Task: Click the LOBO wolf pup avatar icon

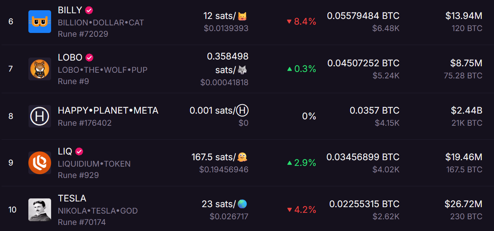Action: (x=40, y=69)
